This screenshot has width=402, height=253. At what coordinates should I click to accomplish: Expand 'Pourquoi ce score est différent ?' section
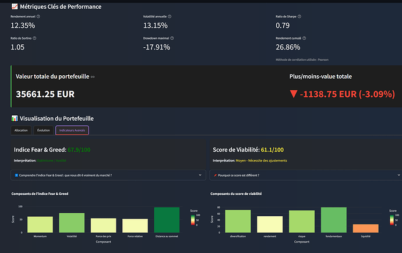tap(303, 175)
